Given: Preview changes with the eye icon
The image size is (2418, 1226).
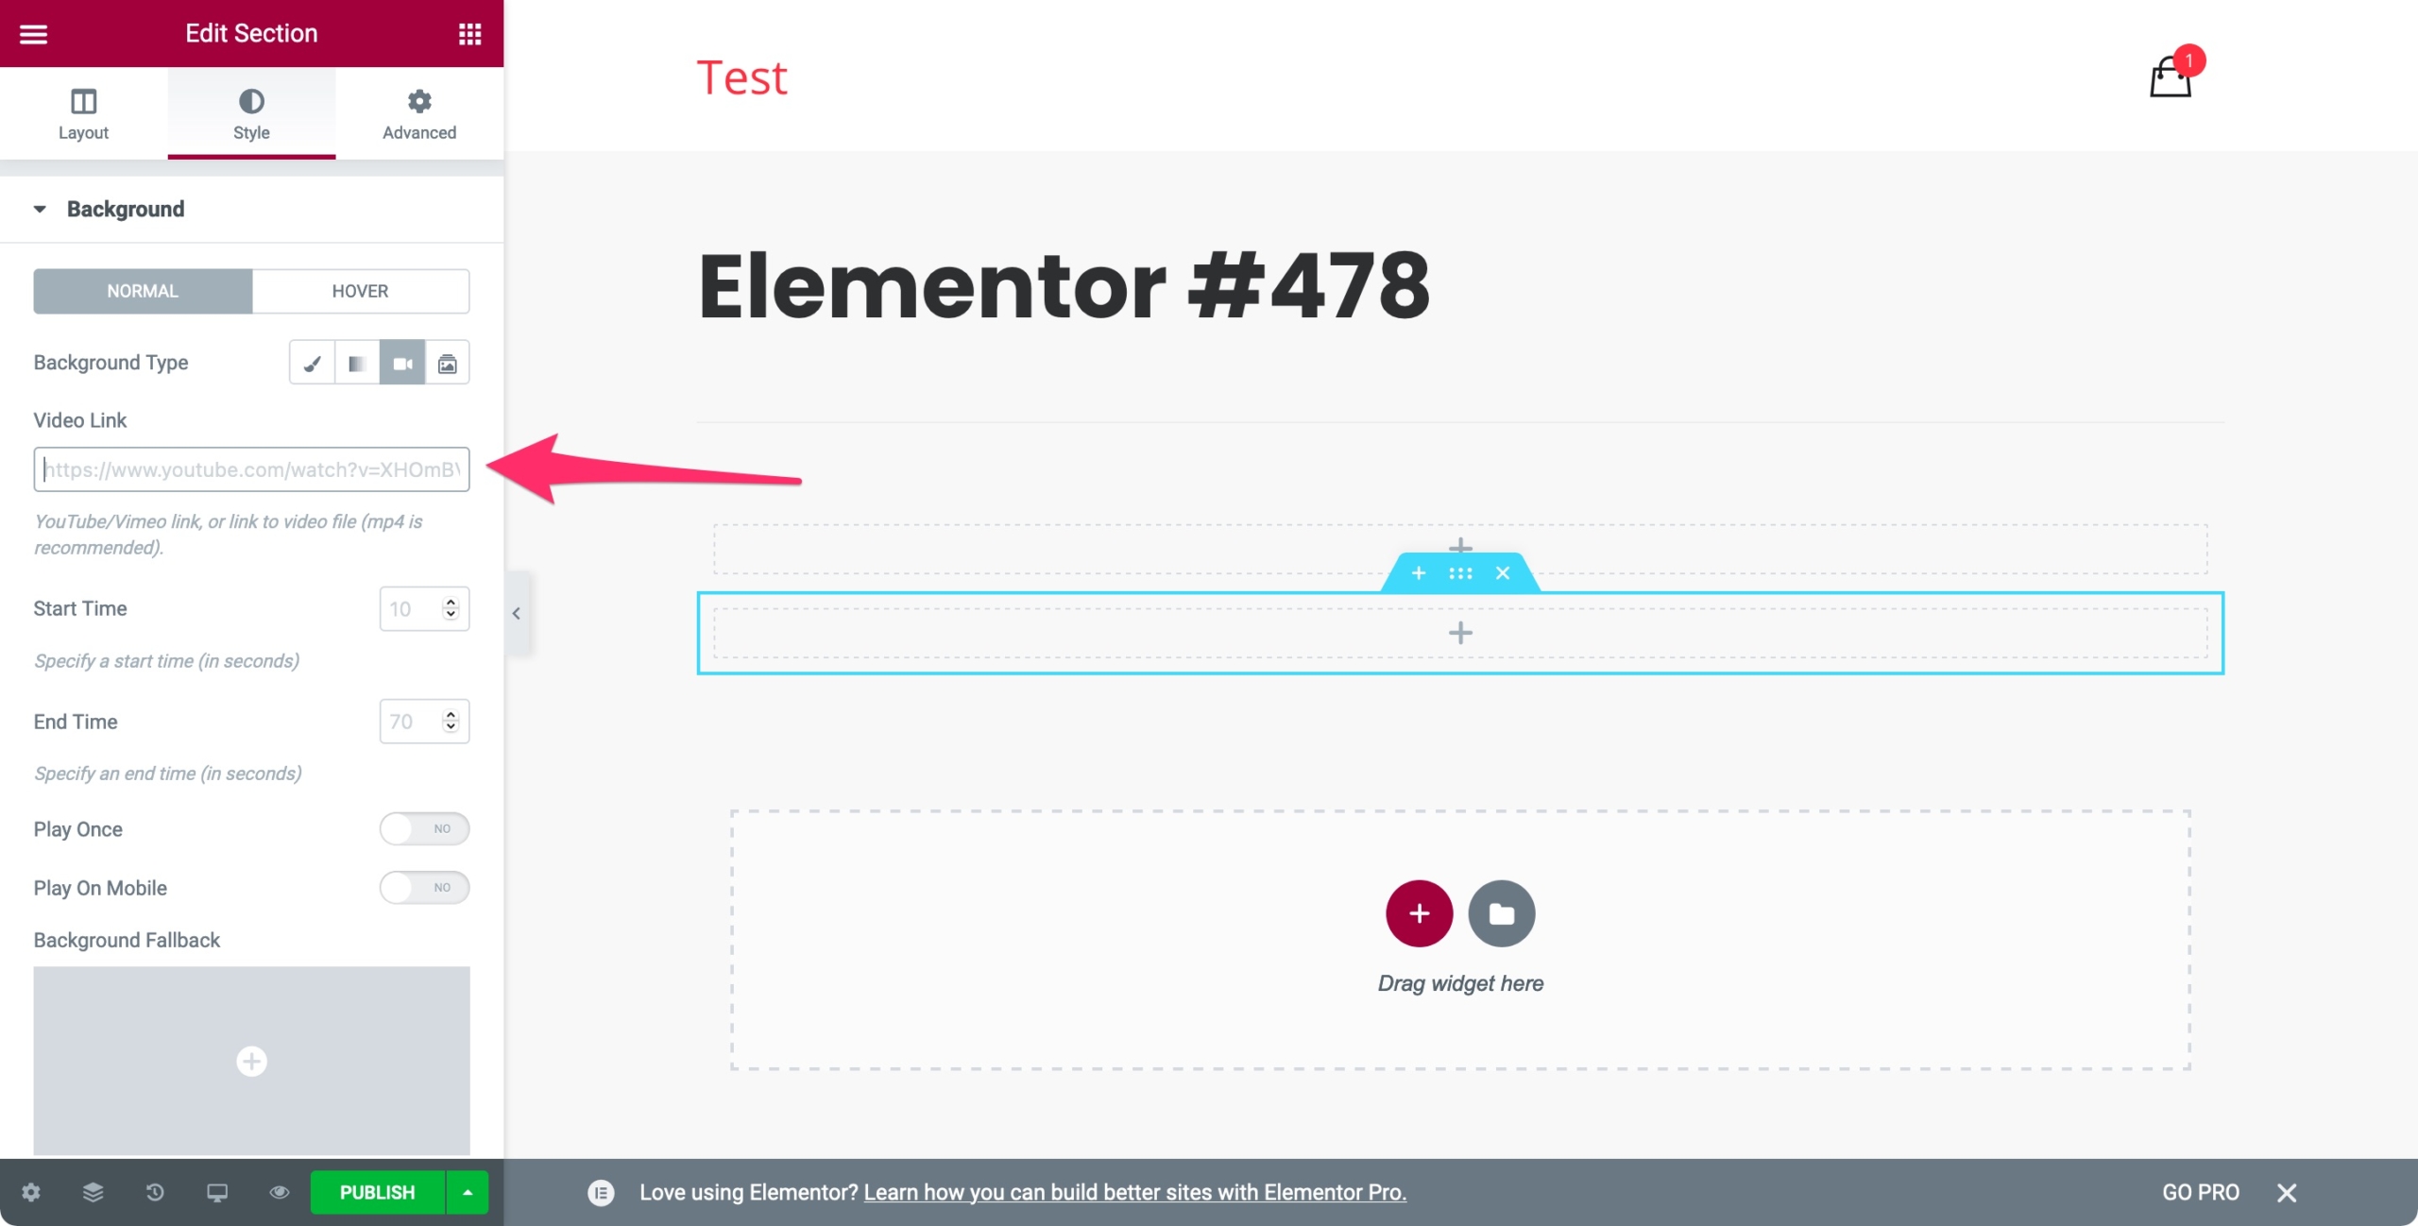Looking at the screenshot, I should click(279, 1192).
